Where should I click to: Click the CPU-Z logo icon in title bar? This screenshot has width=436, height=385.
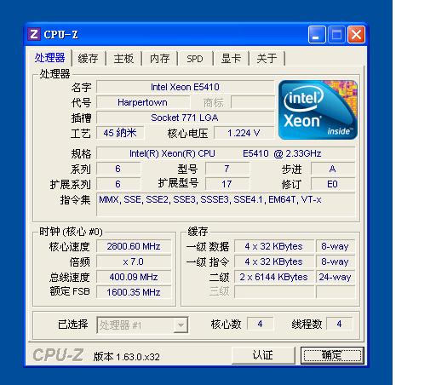34,34
